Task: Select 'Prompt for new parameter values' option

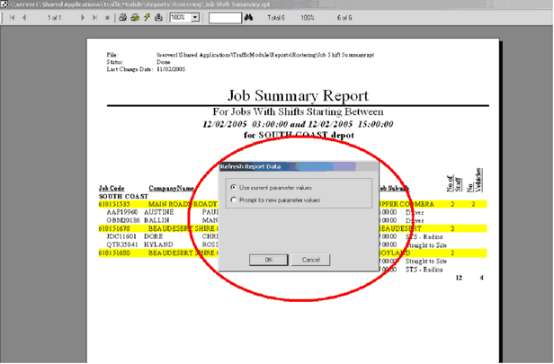Action: point(234,200)
